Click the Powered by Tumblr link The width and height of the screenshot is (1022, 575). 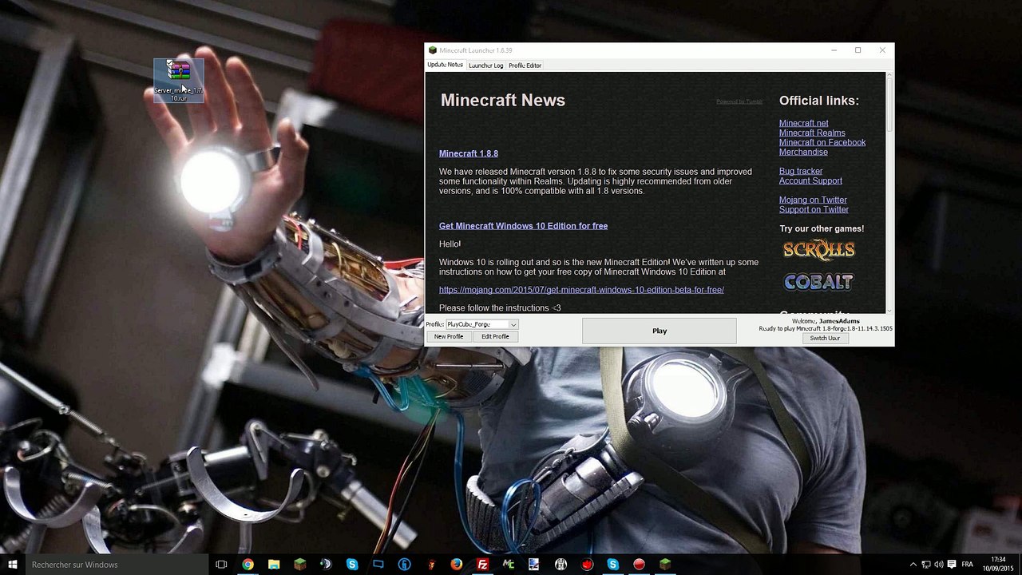pos(739,101)
